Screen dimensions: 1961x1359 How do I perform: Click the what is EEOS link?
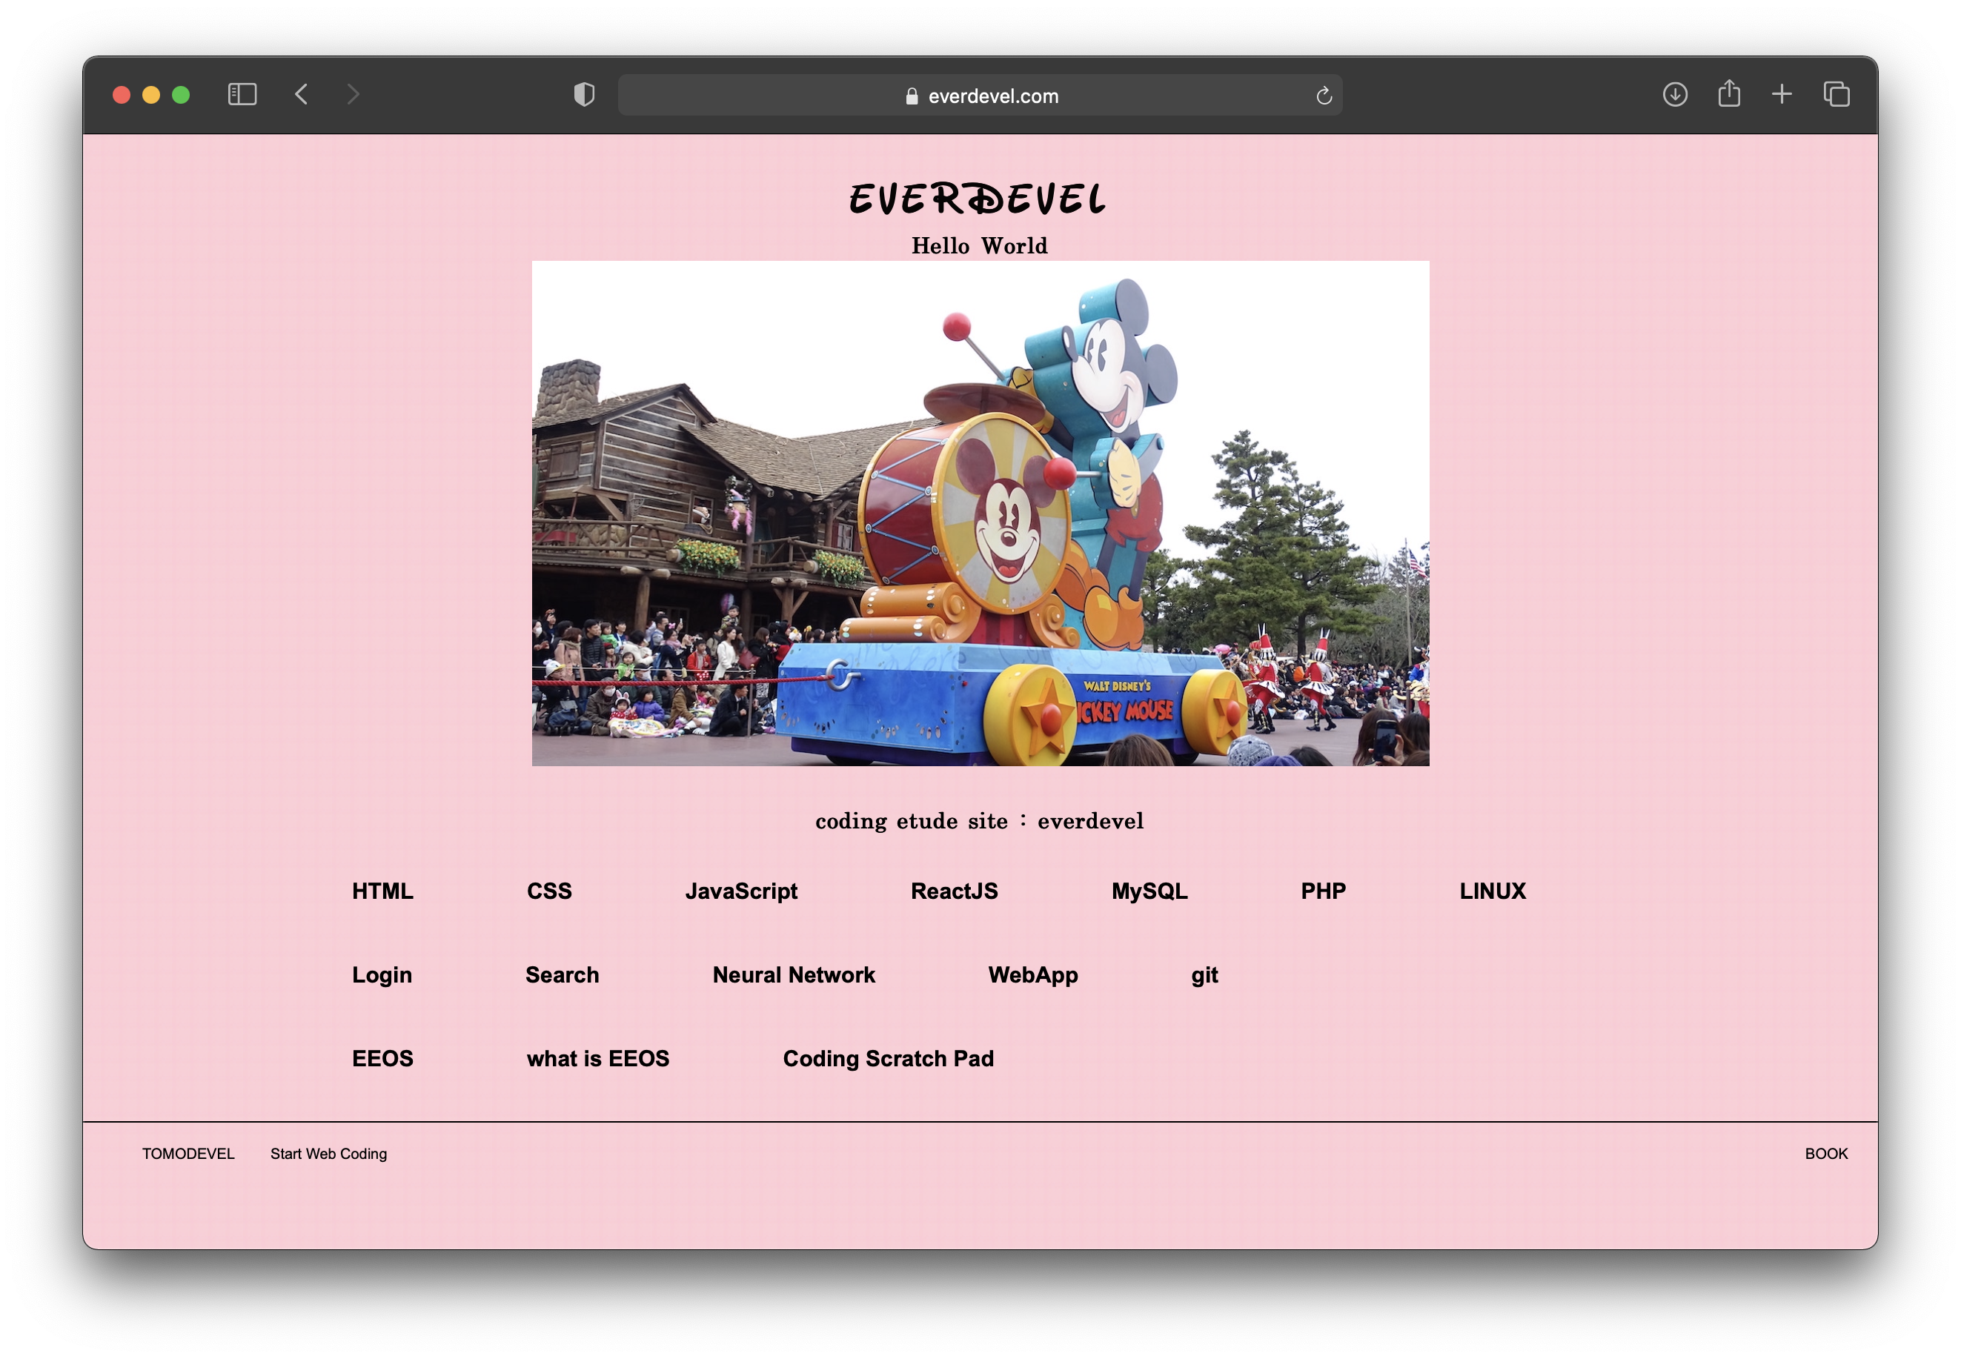599,1060
